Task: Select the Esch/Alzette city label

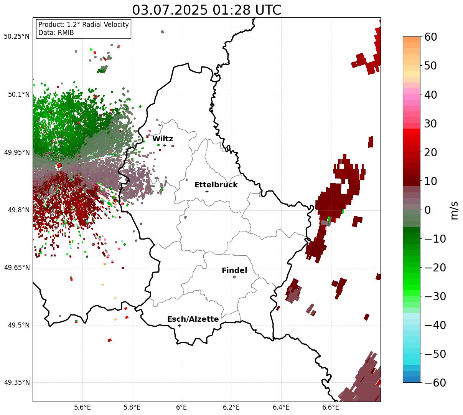Action: point(193,319)
